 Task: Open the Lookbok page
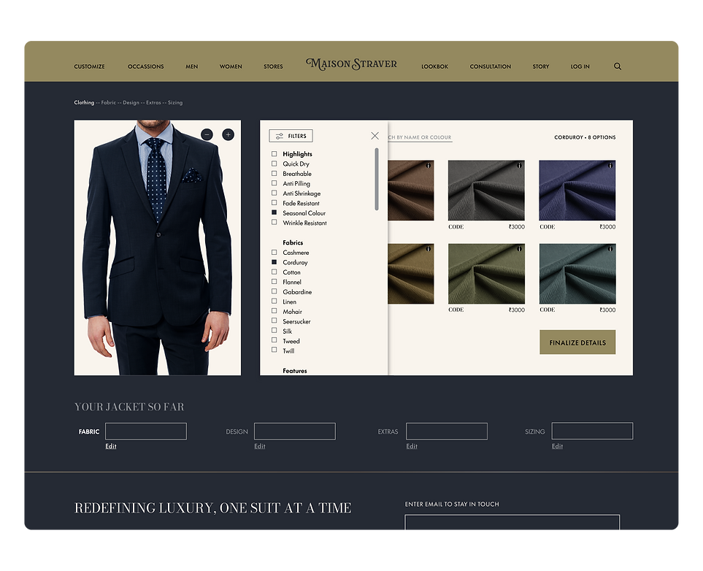435,66
